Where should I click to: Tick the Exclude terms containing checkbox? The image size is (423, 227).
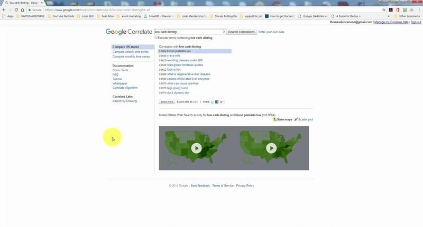pos(156,37)
